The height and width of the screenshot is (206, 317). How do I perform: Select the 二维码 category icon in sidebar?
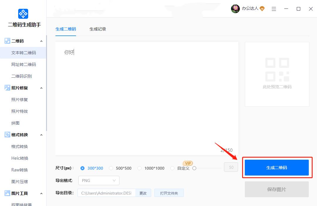pyautogui.click(x=7, y=41)
